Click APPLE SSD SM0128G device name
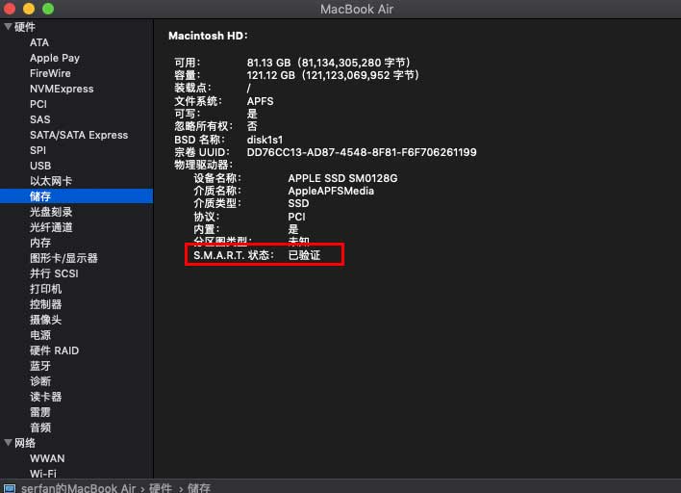 pos(342,178)
